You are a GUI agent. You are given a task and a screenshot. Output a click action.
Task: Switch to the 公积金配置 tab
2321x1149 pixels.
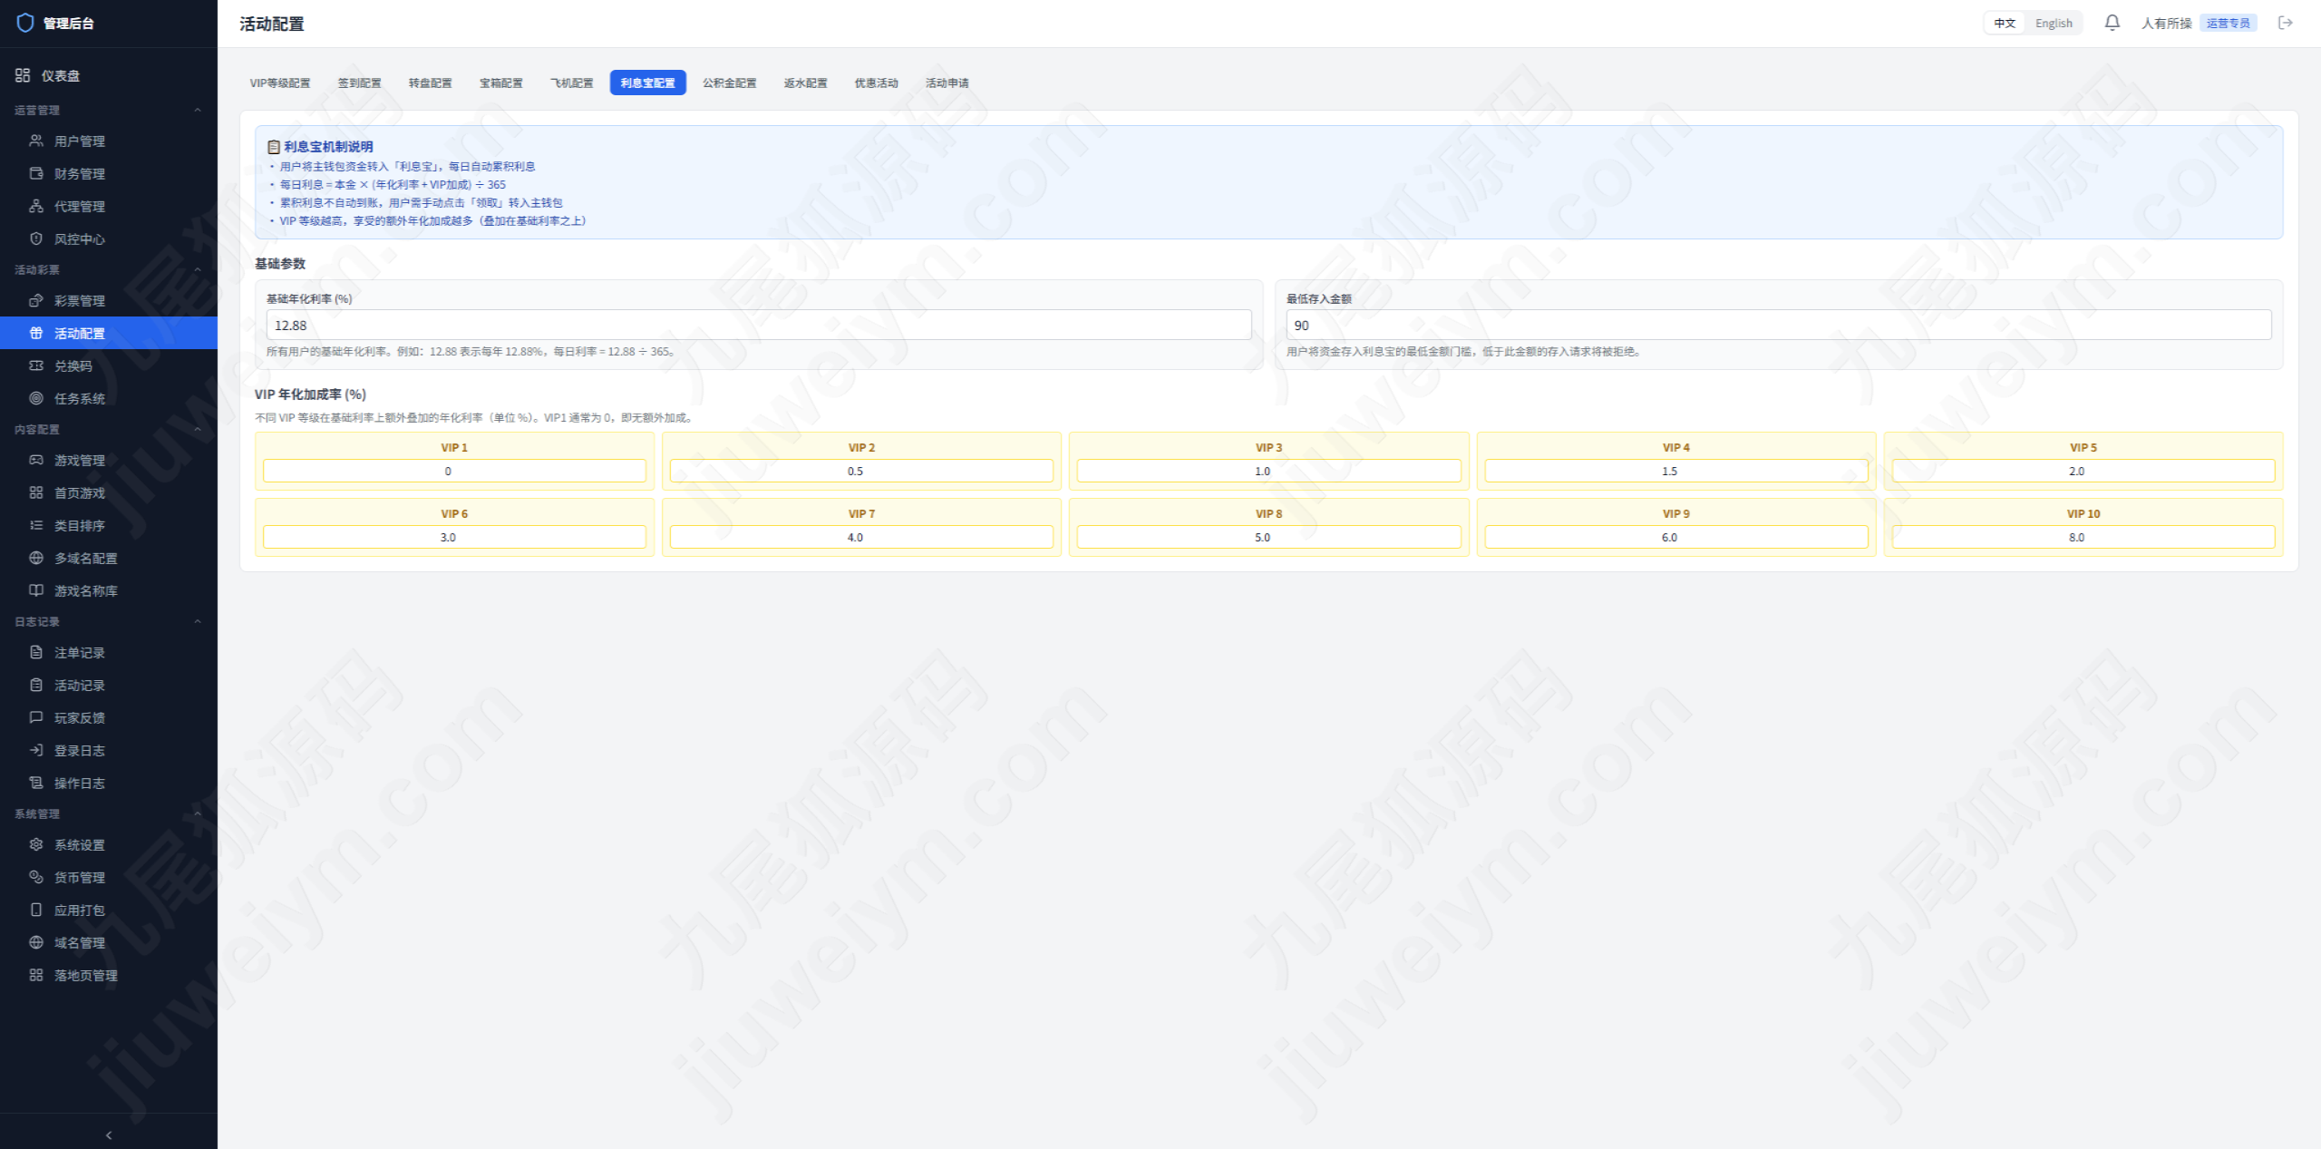coord(730,83)
